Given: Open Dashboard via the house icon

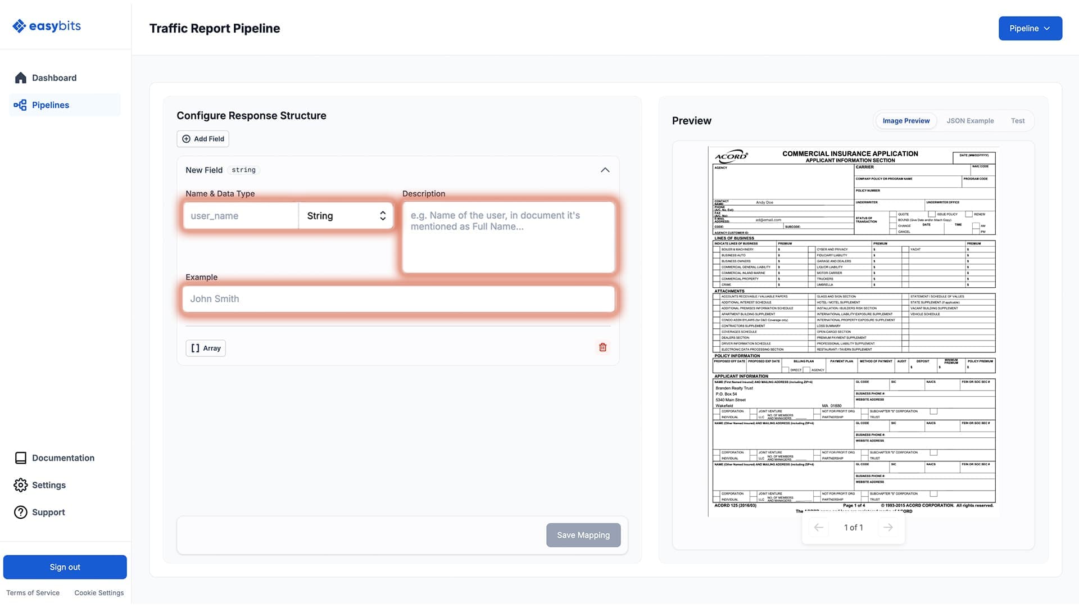Looking at the screenshot, I should pos(21,78).
